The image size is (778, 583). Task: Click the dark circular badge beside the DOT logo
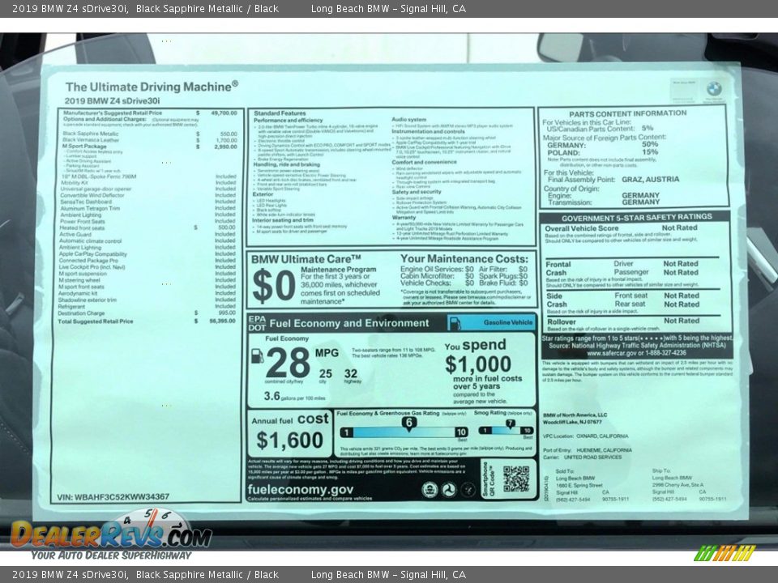(x=468, y=490)
